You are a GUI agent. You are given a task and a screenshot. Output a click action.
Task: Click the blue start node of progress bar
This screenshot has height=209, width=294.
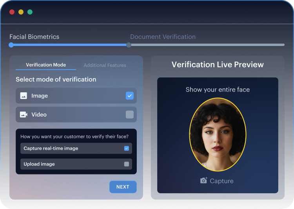tap(11, 45)
